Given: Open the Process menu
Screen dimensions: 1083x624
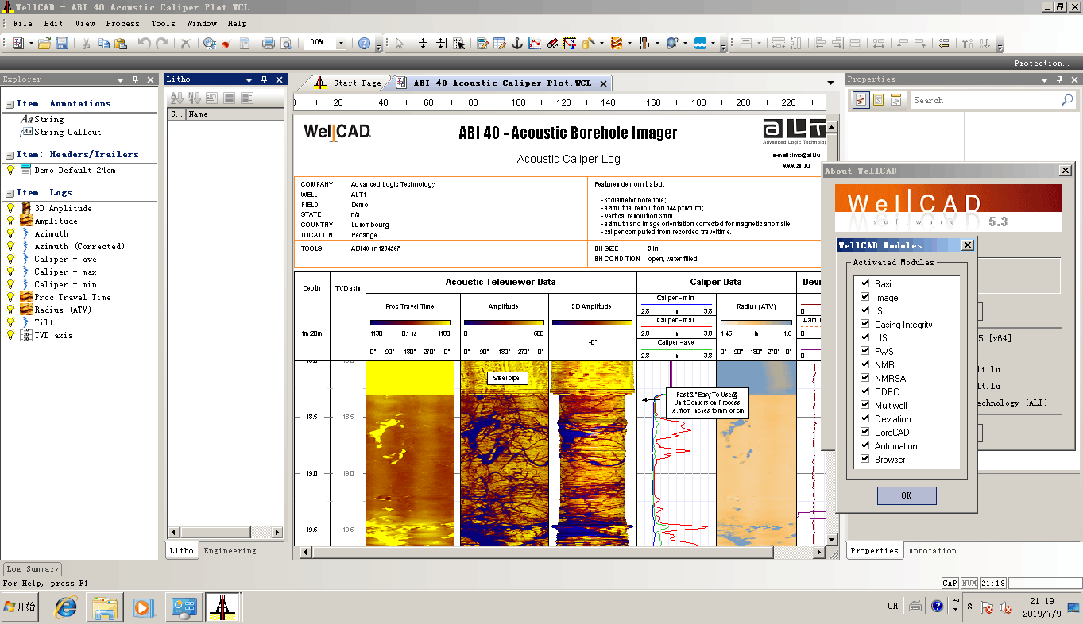Looking at the screenshot, I should pos(122,24).
